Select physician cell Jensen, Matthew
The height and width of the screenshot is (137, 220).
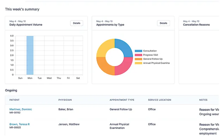69,124
